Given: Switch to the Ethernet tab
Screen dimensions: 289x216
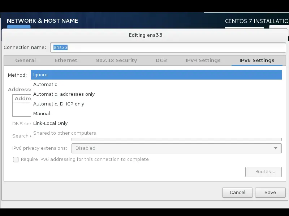Looking at the screenshot, I should click(66, 60).
